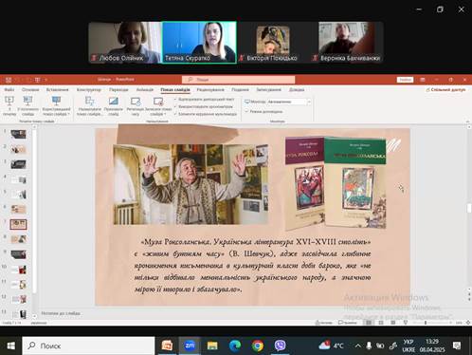
Task: Click the PowerPoint title bar search field
Action: point(238,80)
